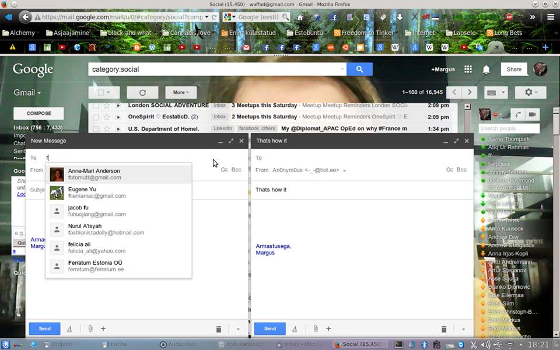The height and width of the screenshot is (350, 560).
Task: Open the Alchemy bookmarks folder
Action: tap(19, 33)
